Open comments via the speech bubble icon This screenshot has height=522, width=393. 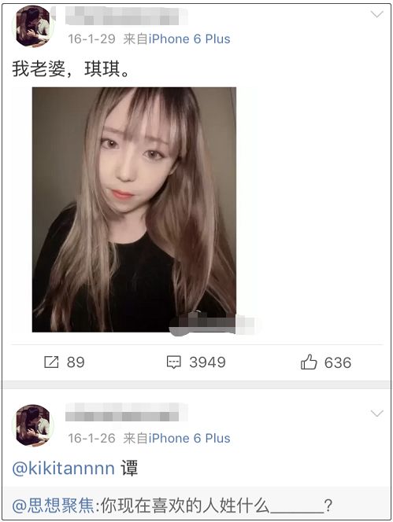(173, 362)
